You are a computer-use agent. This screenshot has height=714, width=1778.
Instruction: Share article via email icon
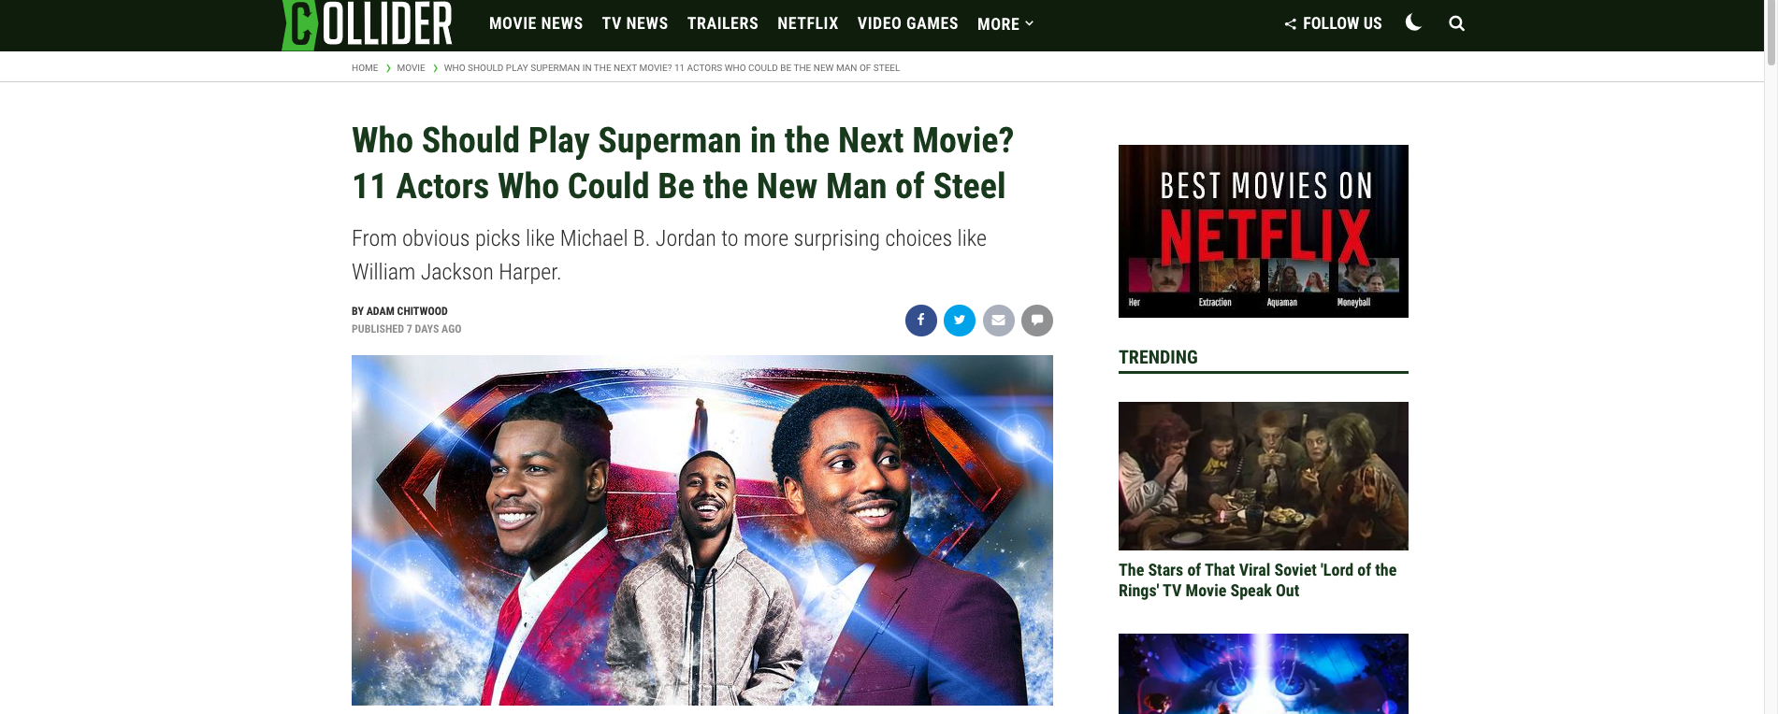pyautogui.click(x=998, y=321)
